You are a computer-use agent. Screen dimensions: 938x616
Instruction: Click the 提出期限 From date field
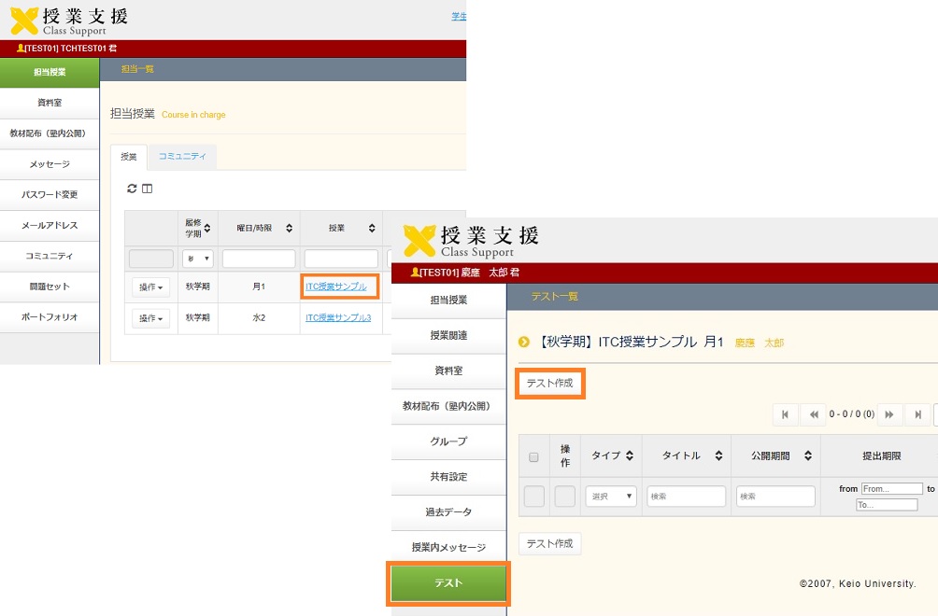tap(890, 488)
